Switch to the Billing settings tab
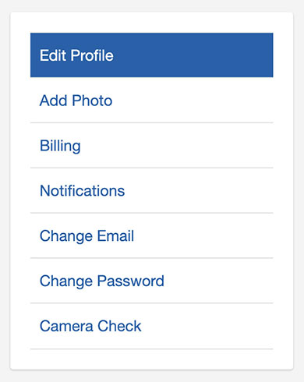Image resolution: width=304 pixels, height=382 pixels. coord(152,146)
